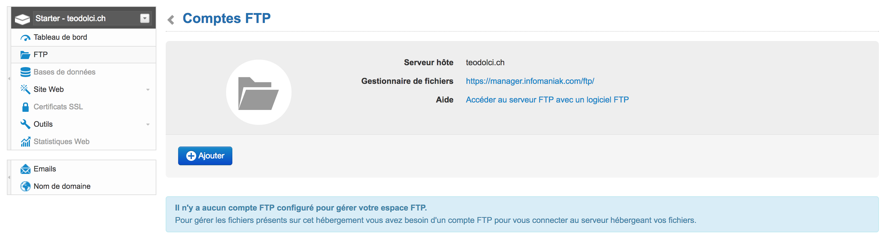
Task: Select the wrench icon next to Outils
Action: (25, 124)
